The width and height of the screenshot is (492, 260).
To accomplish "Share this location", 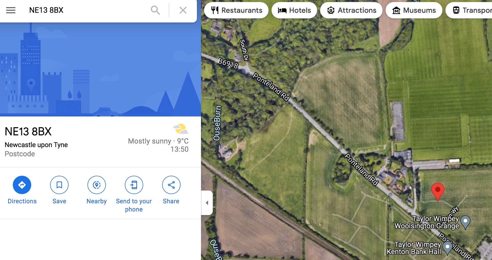I will [171, 185].
